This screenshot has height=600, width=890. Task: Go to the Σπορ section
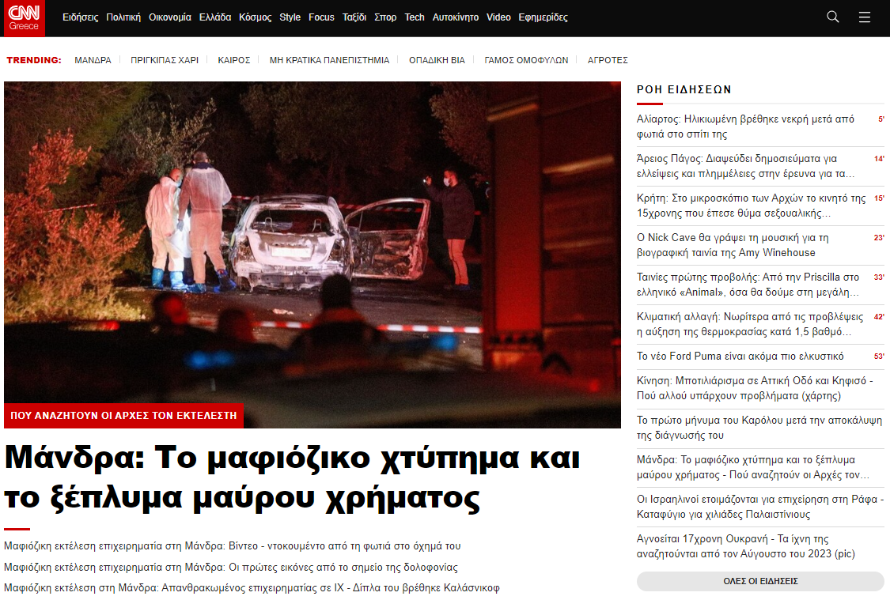[x=385, y=17]
